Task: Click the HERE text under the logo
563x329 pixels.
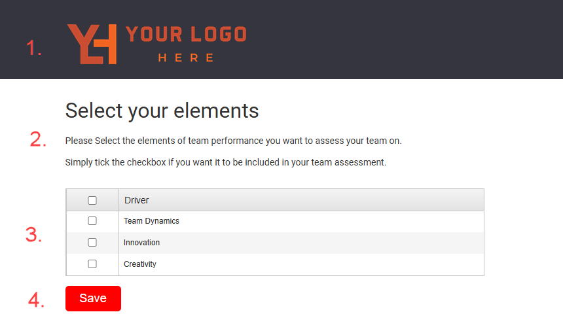Action: (186, 58)
